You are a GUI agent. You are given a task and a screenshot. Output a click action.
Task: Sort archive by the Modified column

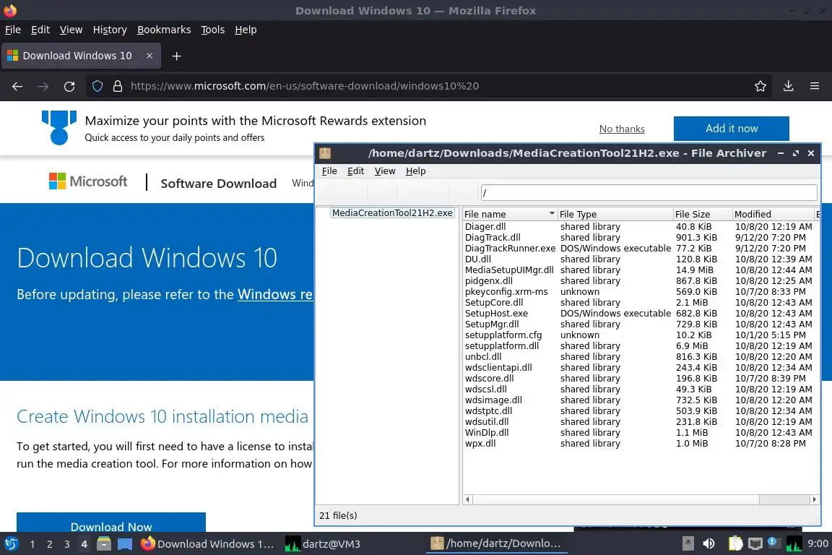(773, 214)
